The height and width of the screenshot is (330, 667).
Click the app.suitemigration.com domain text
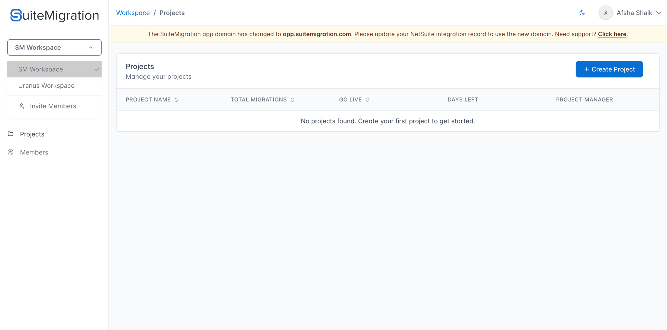tap(317, 34)
